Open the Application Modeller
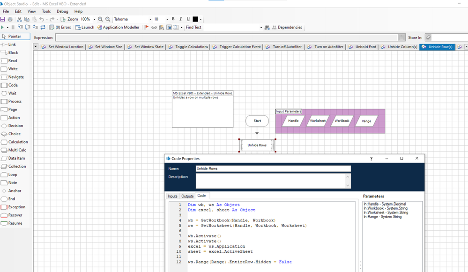Image resolution: width=468 pixels, height=272 pixels. pyautogui.click(x=118, y=28)
